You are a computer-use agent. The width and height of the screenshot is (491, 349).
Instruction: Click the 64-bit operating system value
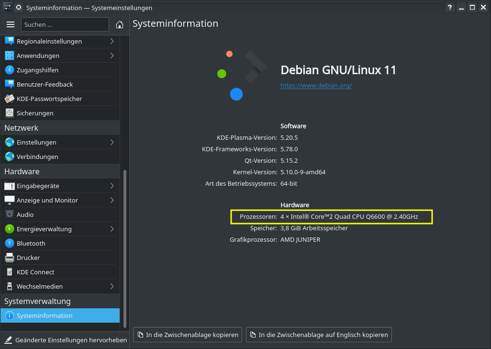289,183
